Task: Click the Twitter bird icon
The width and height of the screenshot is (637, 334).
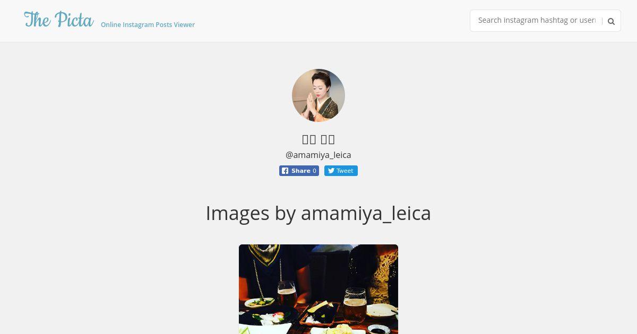Action: coord(331,171)
